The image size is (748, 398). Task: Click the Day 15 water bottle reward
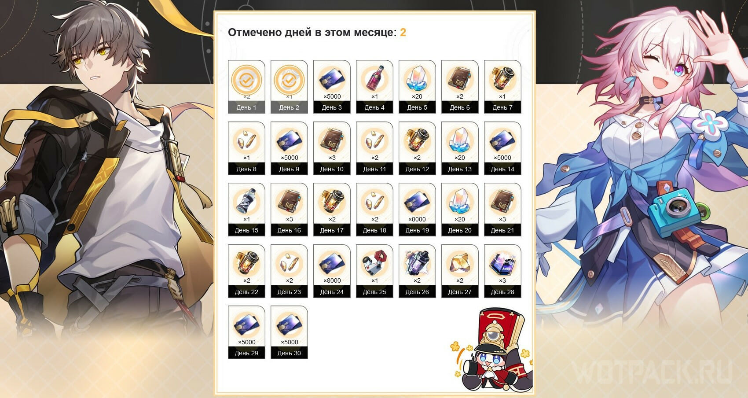pos(246,210)
